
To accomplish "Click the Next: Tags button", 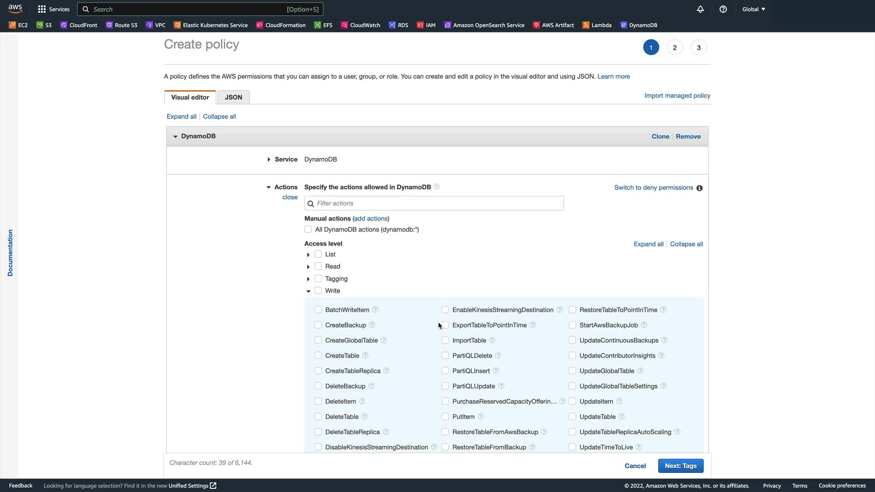I will [680, 466].
